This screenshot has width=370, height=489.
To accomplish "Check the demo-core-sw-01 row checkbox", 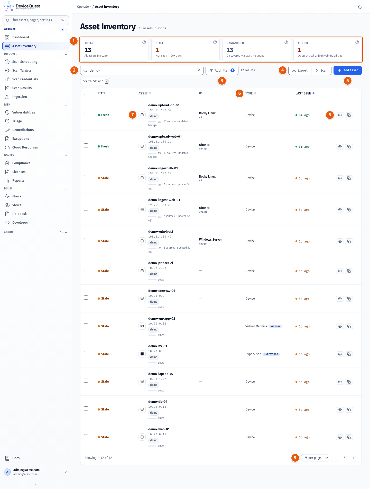I will [x=86, y=298].
